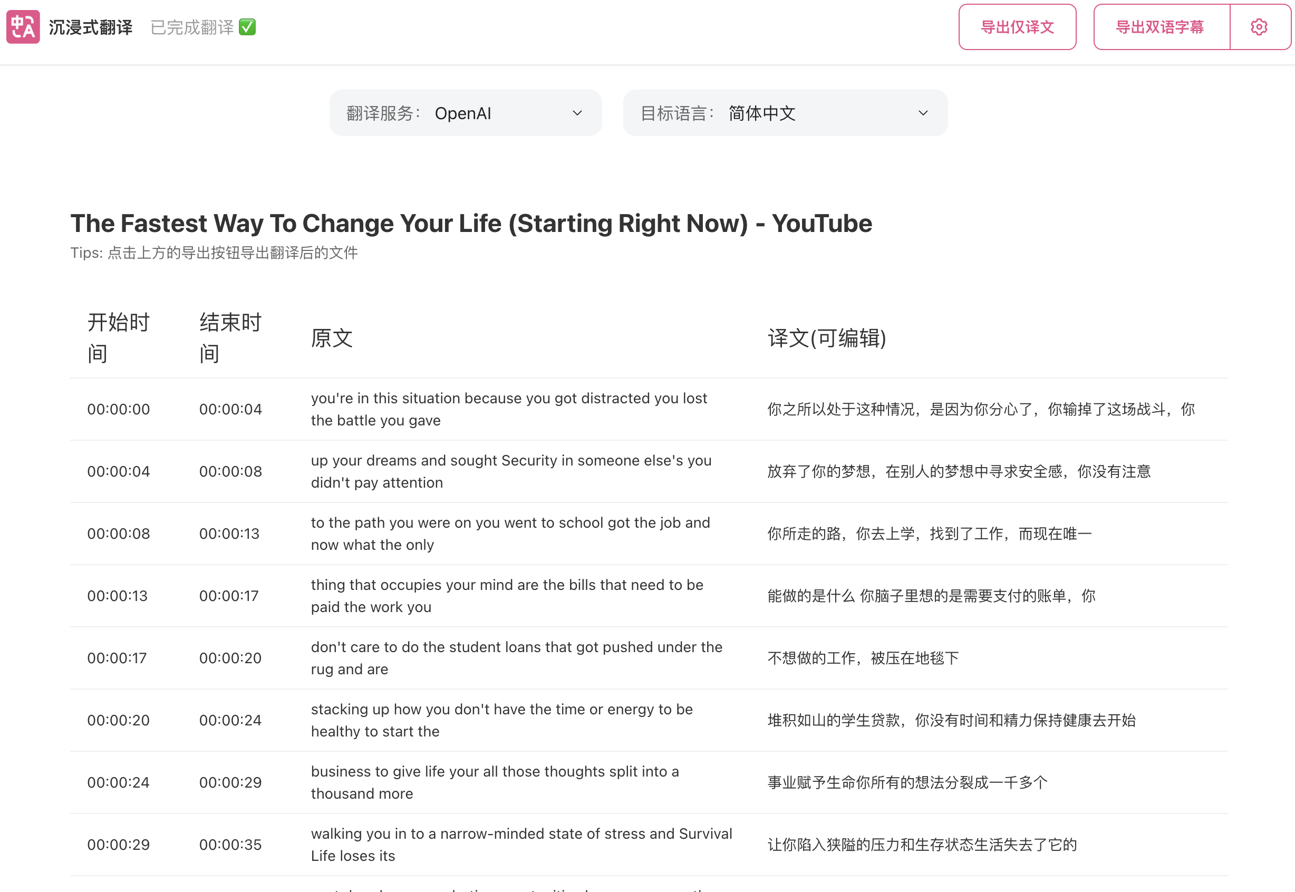Click the 译文(可编辑) column header

click(x=827, y=338)
